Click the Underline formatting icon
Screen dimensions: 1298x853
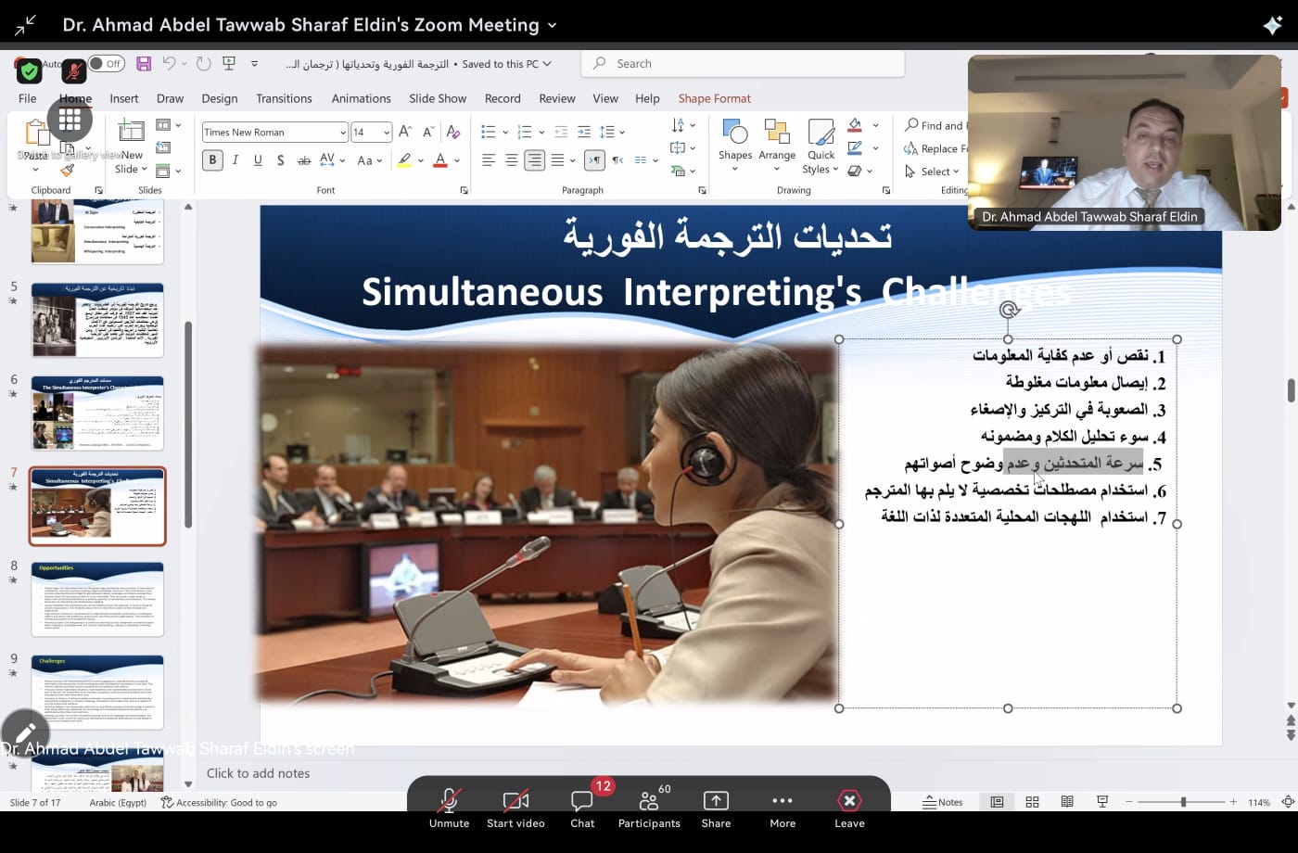(x=258, y=160)
